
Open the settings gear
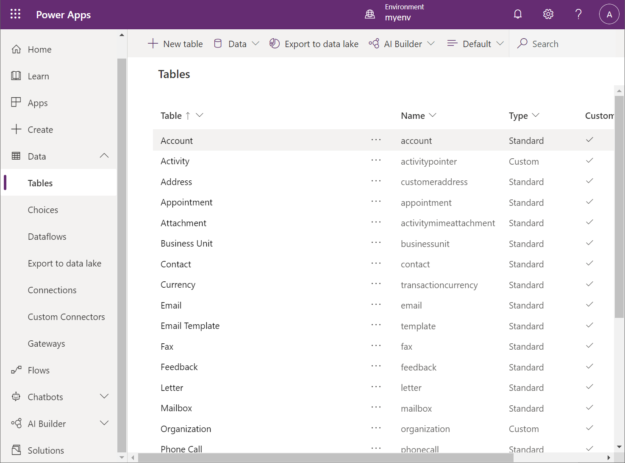(x=548, y=14)
